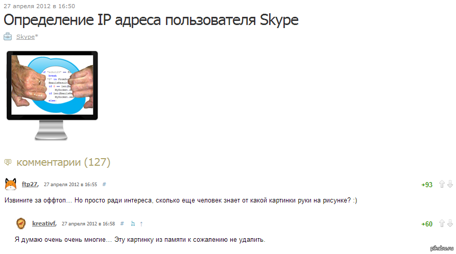Open the monitor image with hands
The width and height of the screenshot is (456, 254).
pos(52,95)
